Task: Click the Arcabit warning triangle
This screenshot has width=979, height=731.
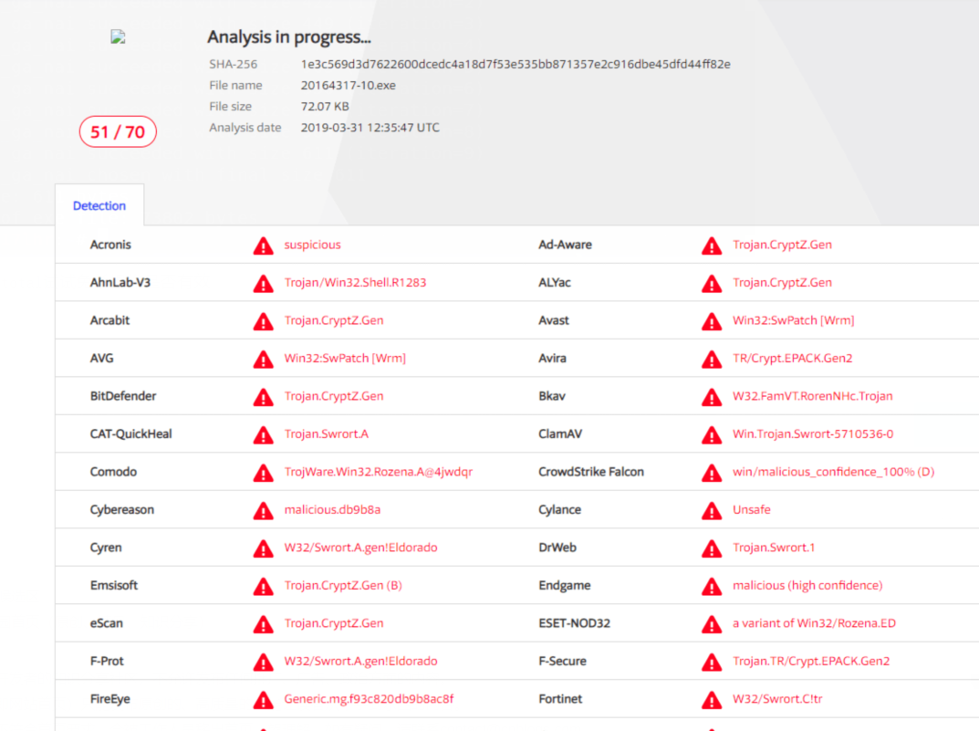Action: click(264, 321)
